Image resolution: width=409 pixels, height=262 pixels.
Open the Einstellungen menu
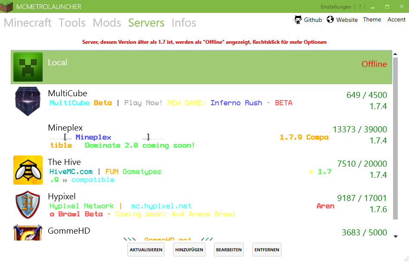(336, 6)
